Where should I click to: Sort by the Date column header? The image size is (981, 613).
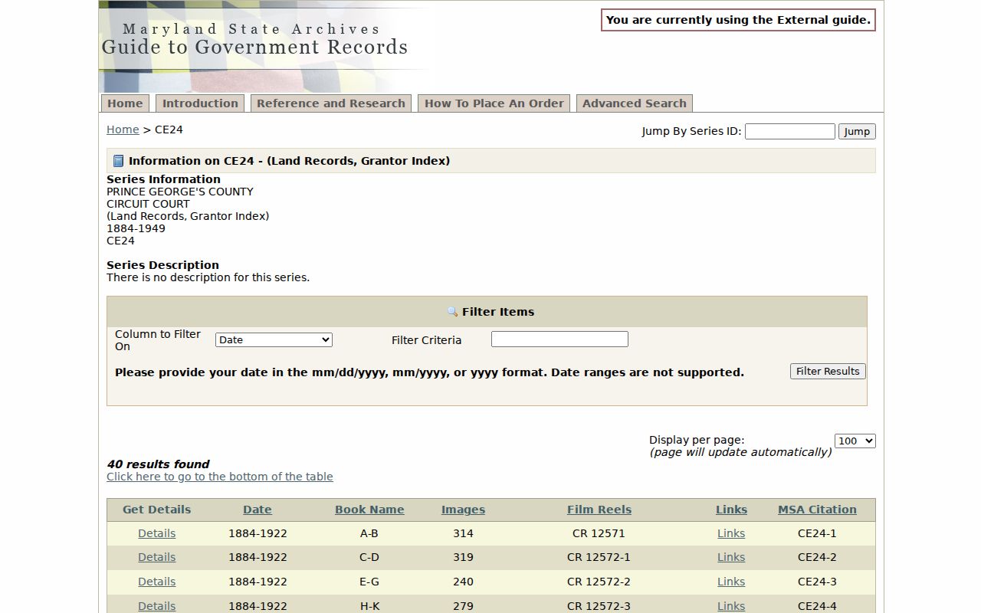[258, 510]
